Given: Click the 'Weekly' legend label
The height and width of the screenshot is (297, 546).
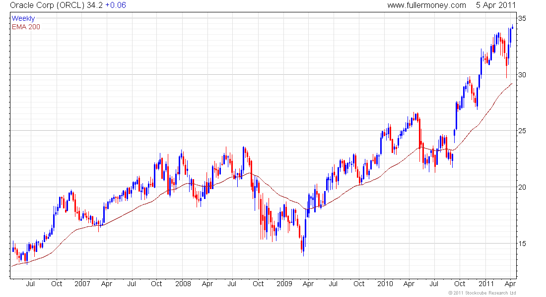Looking at the screenshot, I should point(23,18).
